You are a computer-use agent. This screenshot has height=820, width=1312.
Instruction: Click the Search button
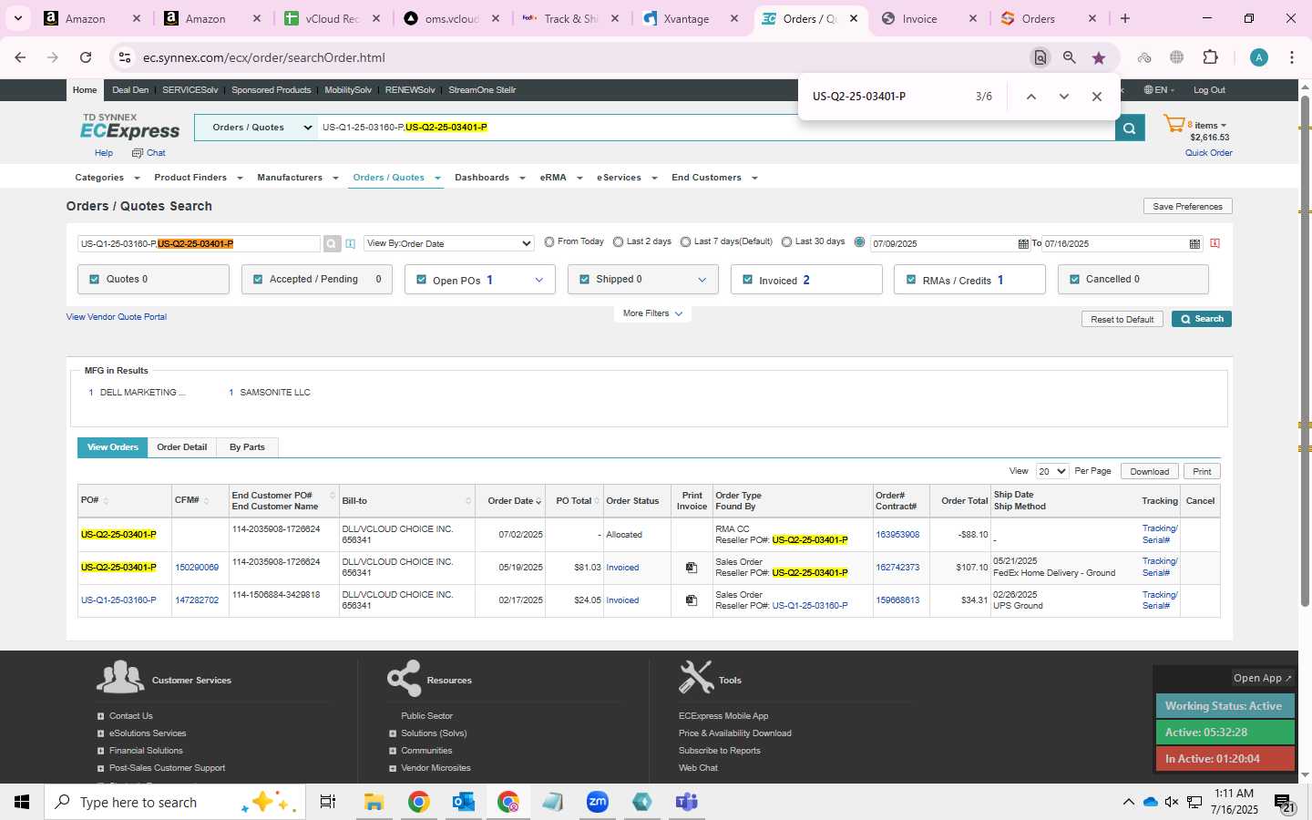click(x=1202, y=319)
